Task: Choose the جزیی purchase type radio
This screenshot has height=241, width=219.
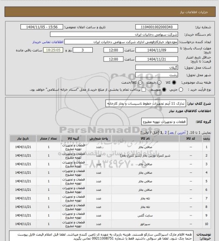Action: point(181,90)
